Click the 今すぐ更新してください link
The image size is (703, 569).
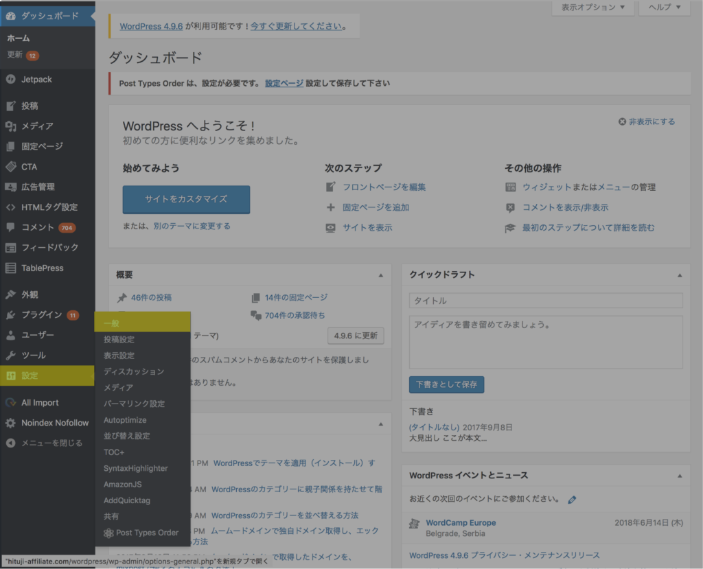point(296,27)
